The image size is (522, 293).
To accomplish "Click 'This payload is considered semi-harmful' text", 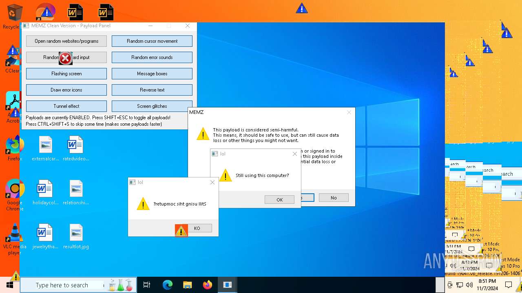I will [256, 130].
